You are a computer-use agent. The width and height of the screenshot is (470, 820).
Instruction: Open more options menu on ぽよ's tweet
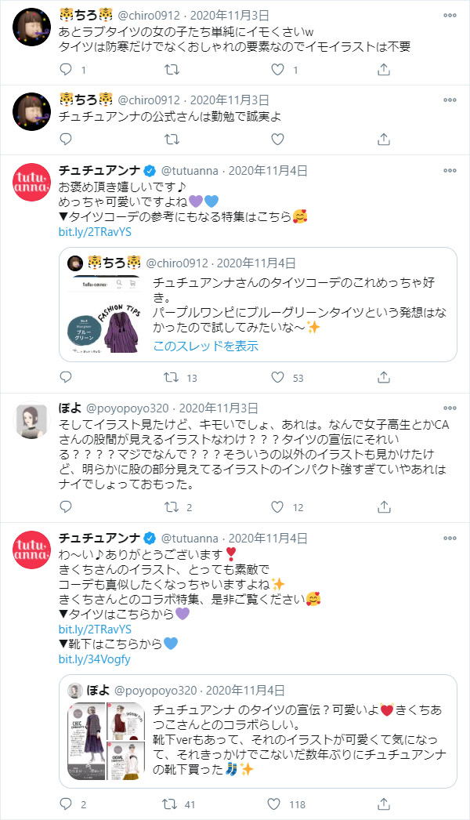point(450,408)
